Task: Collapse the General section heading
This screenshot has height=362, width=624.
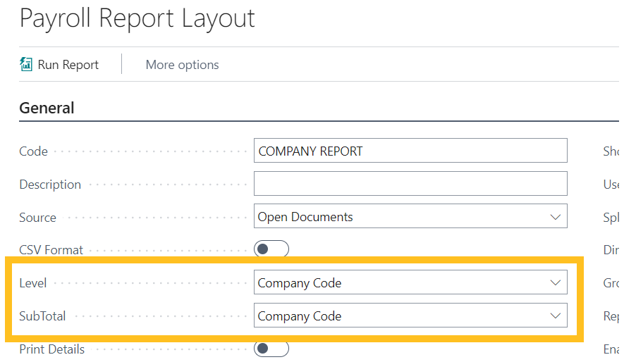Action: click(47, 108)
